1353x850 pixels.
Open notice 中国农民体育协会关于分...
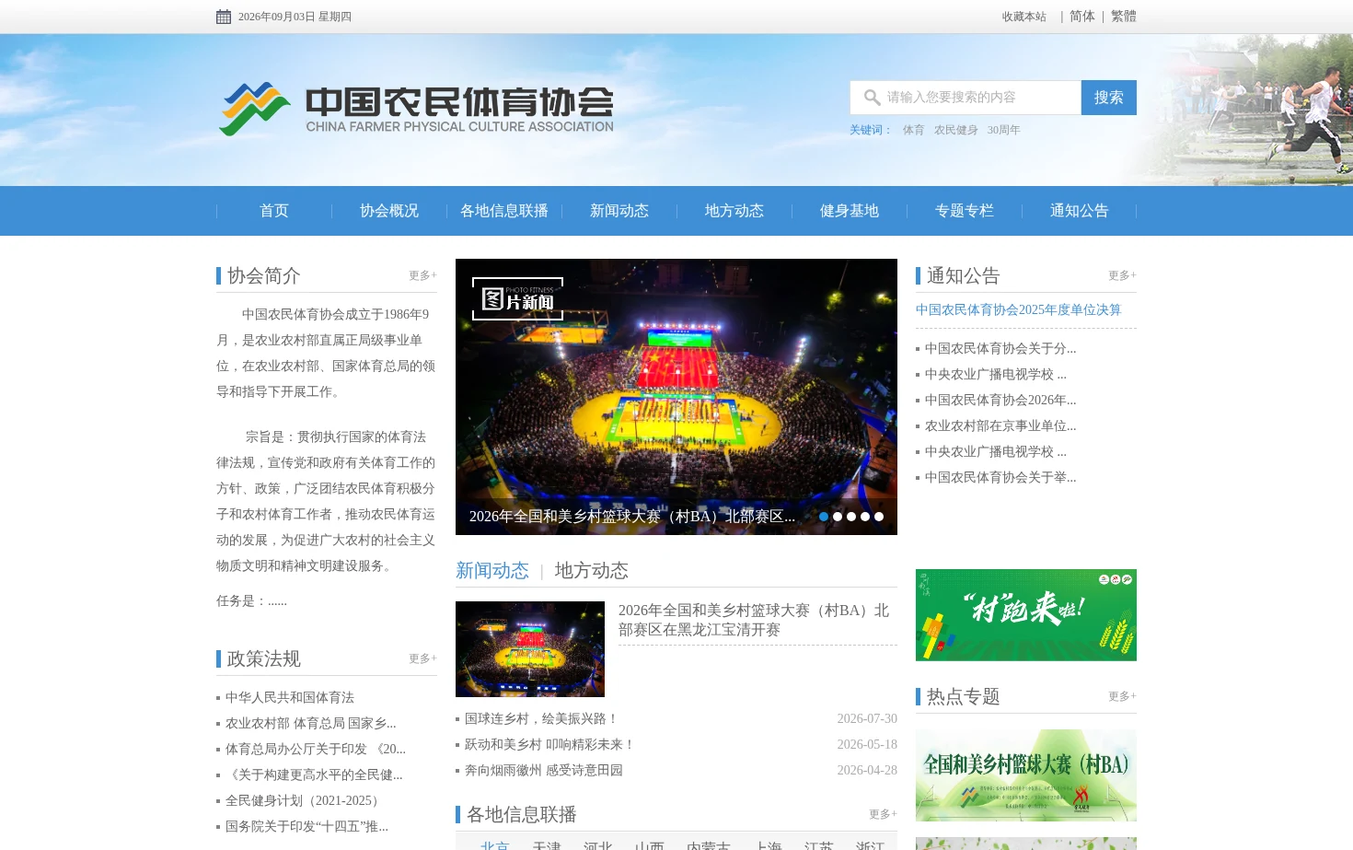[1000, 348]
